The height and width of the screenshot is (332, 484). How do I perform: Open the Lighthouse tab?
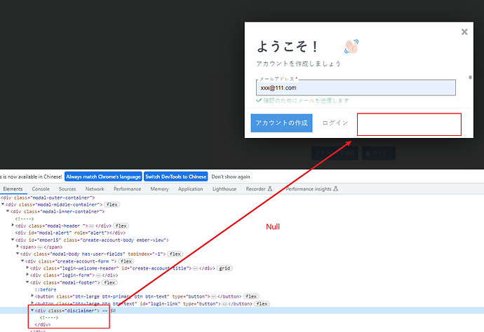pyautogui.click(x=224, y=189)
